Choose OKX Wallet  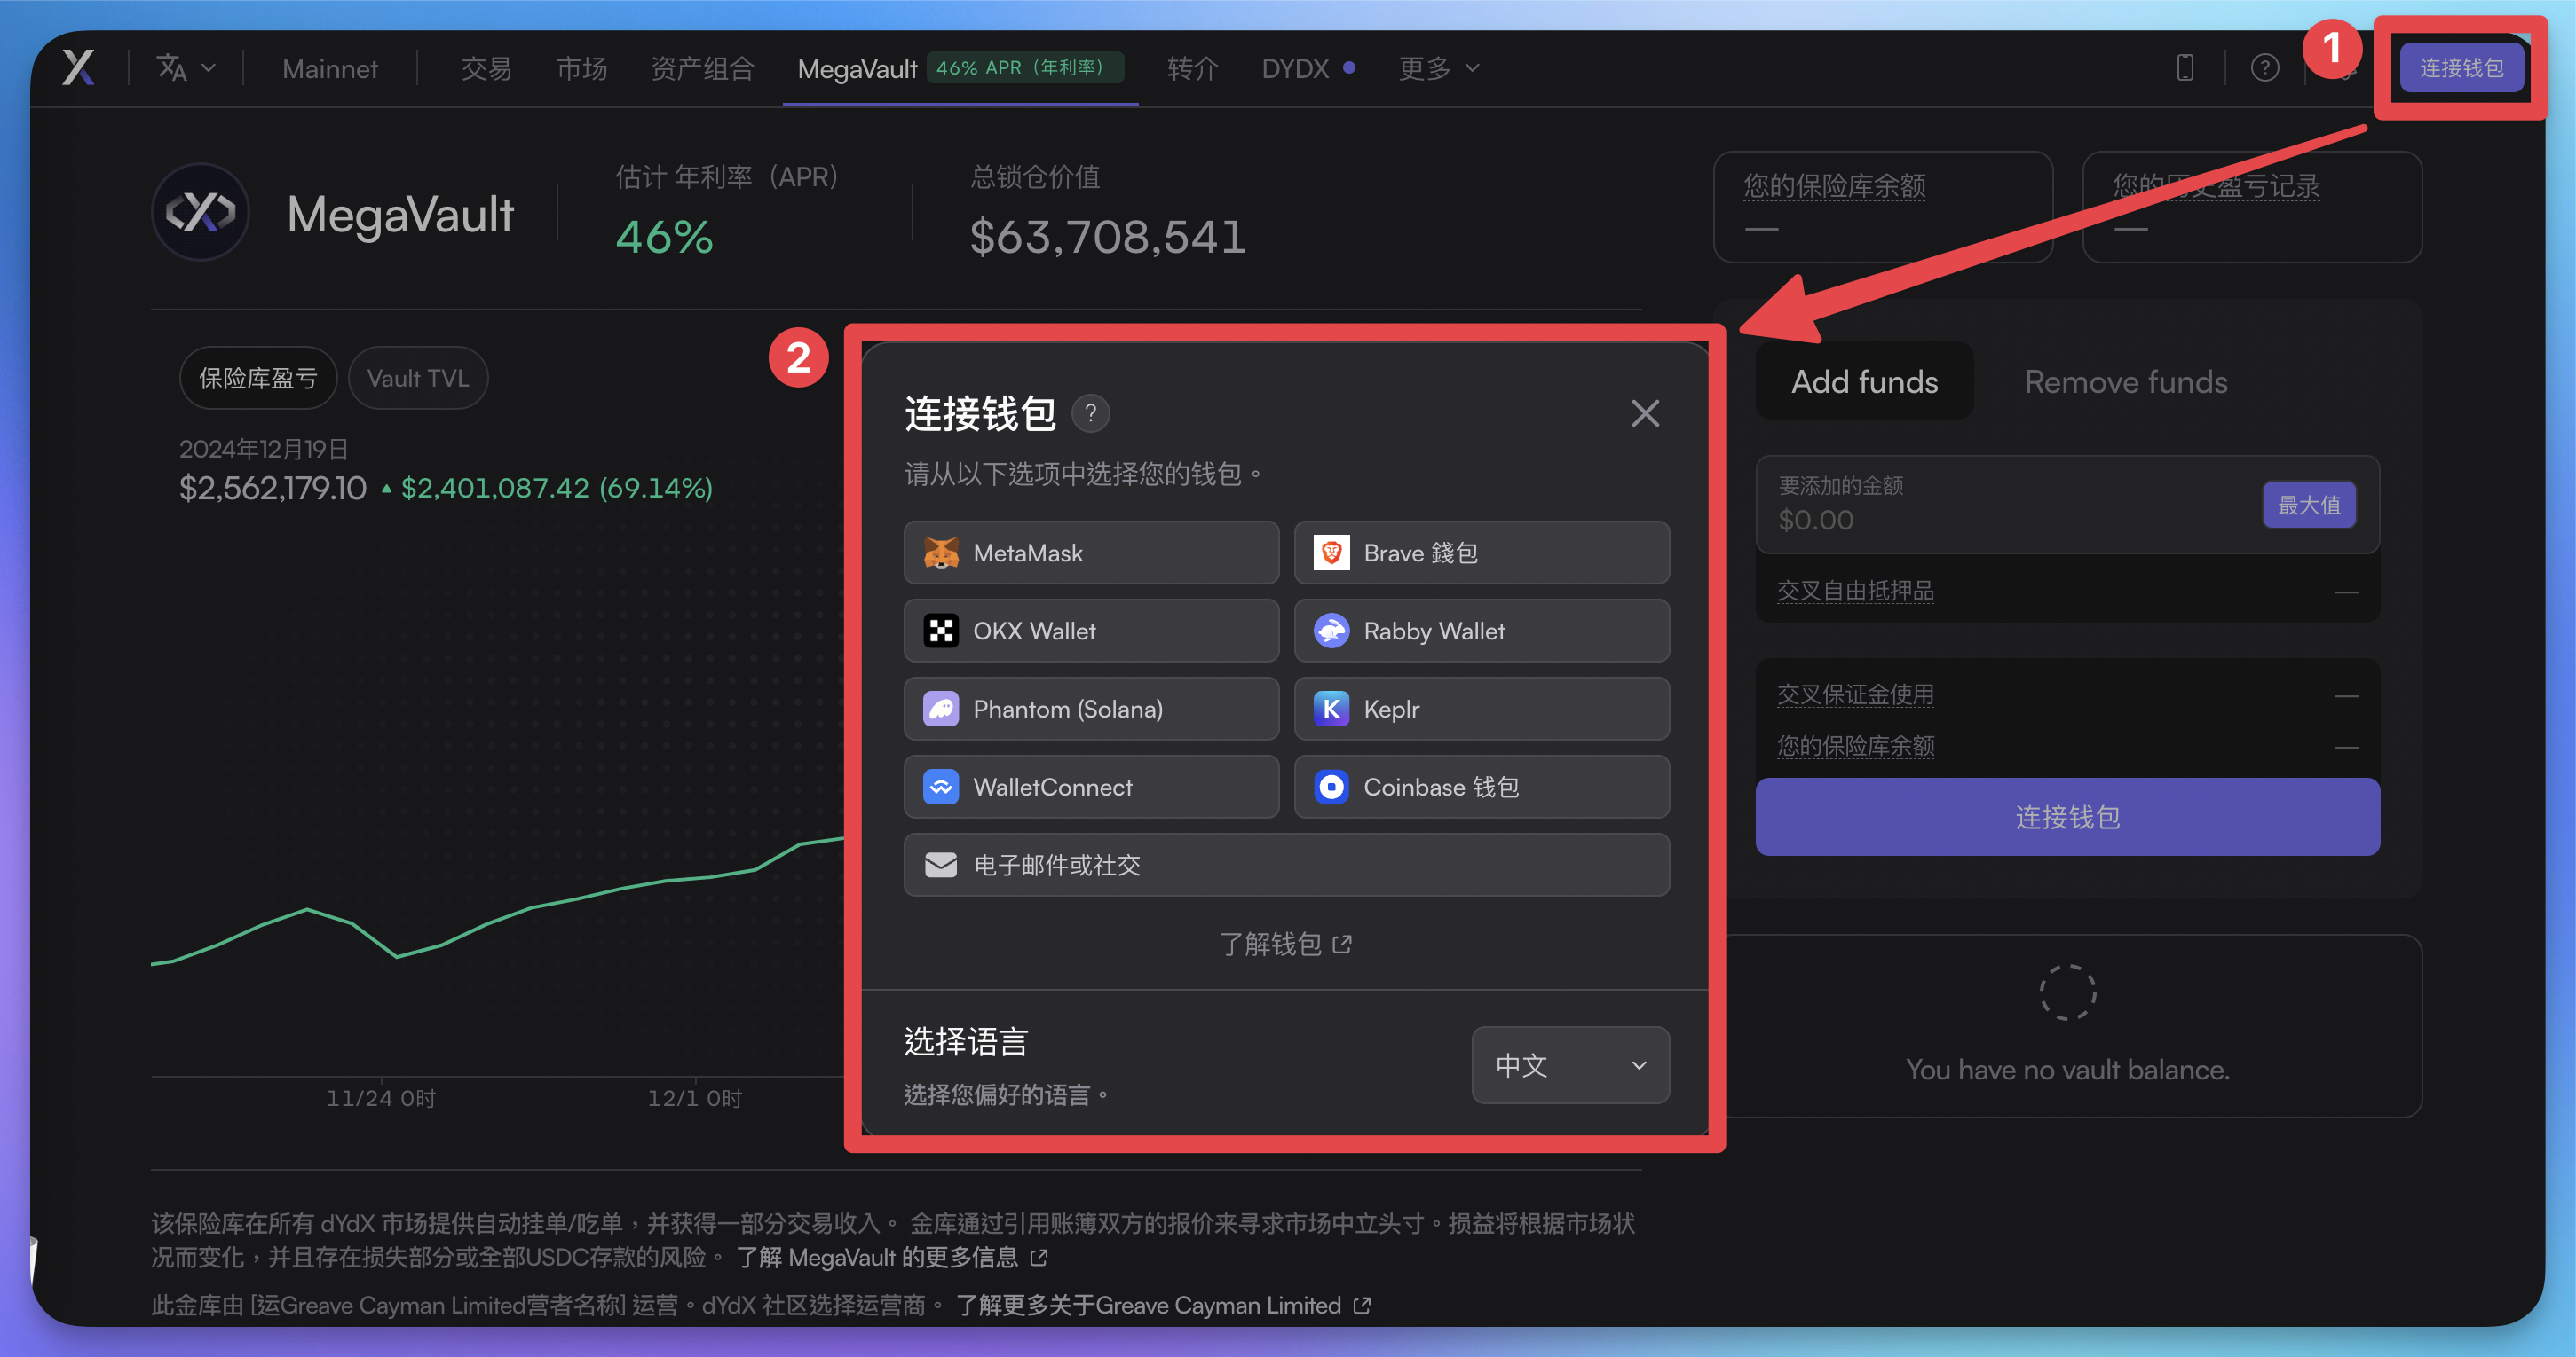1091,631
